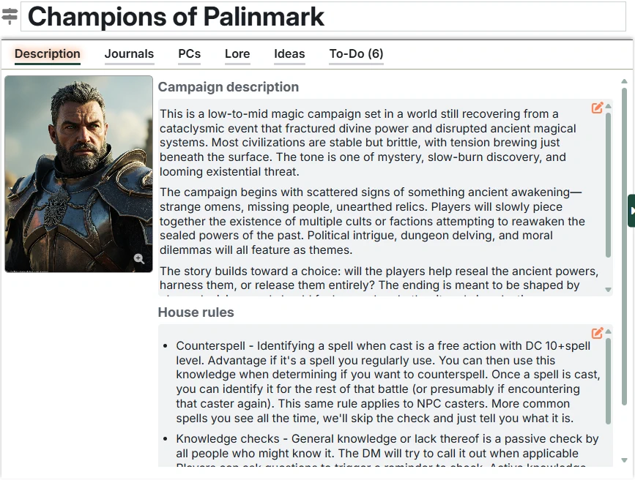Viewport: 635px width, 480px height.
Task: Click the armored knight campaign image
Action: 78,173
